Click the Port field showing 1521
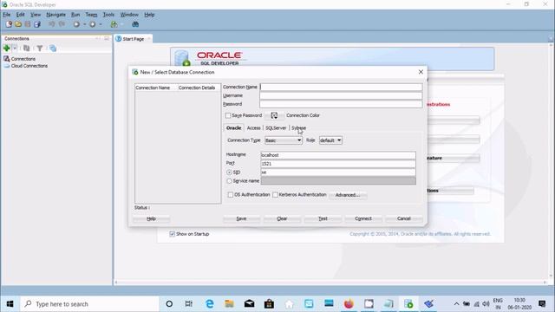Viewport: 555px width, 312px height. [x=338, y=164]
